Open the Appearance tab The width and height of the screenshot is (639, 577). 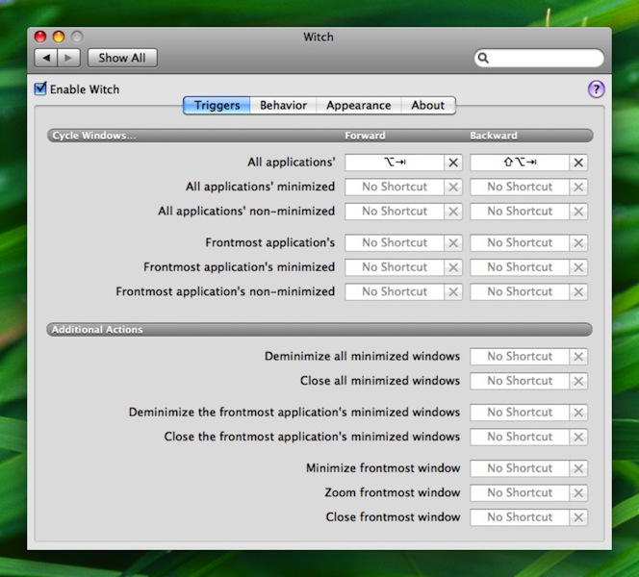point(358,106)
